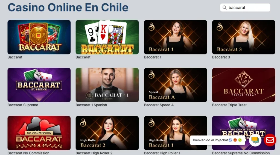Click the Bienvenido al Rojachat message bubble

(x=217, y=140)
